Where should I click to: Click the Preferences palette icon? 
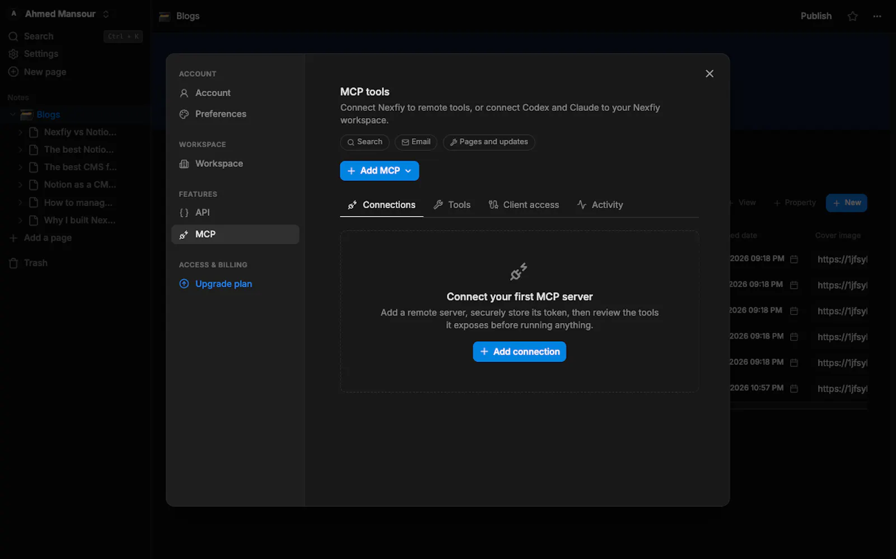click(x=184, y=114)
